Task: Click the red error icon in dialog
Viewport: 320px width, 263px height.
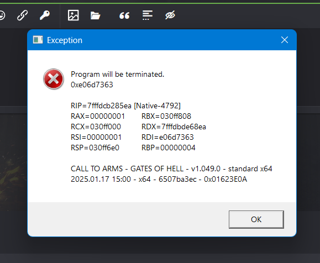Action: (54, 79)
